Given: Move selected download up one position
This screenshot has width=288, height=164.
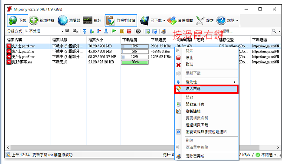Looking at the screenshot, I should tap(92, 31).
